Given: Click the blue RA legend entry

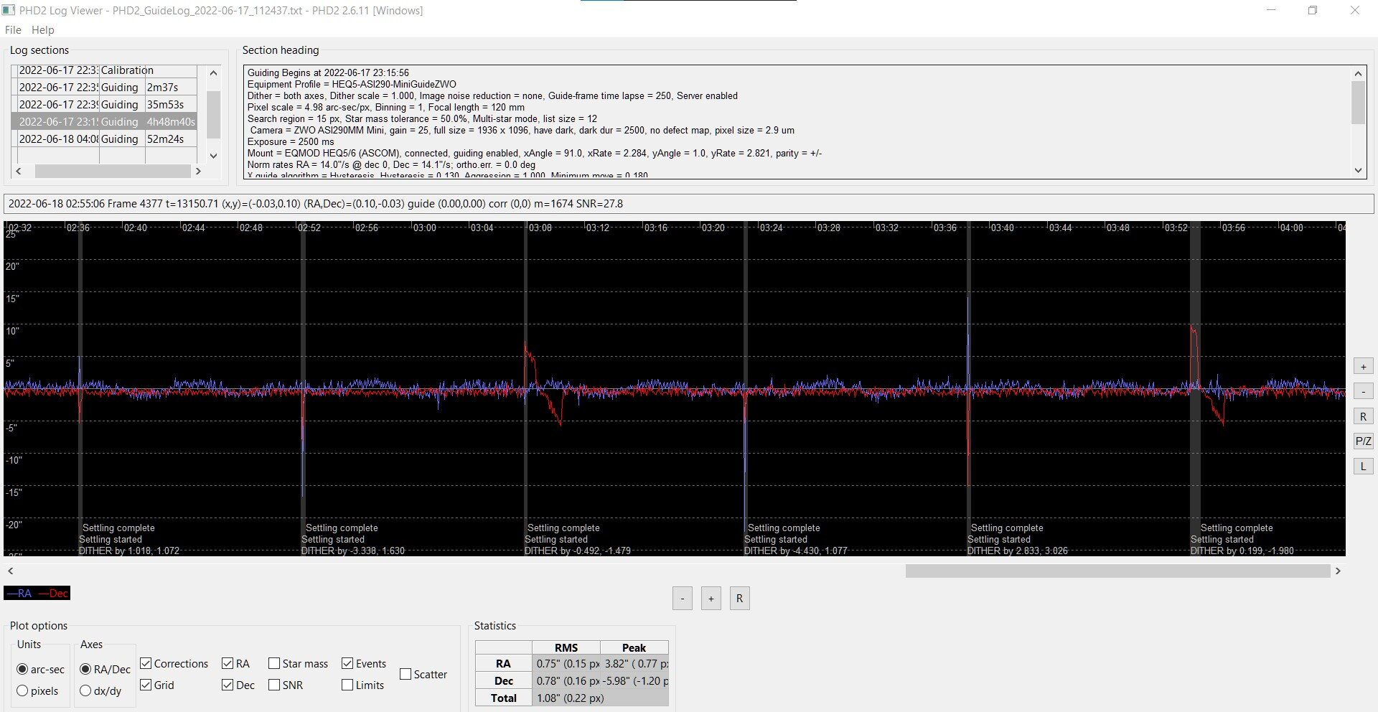Looking at the screenshot, I should (19, 594).
